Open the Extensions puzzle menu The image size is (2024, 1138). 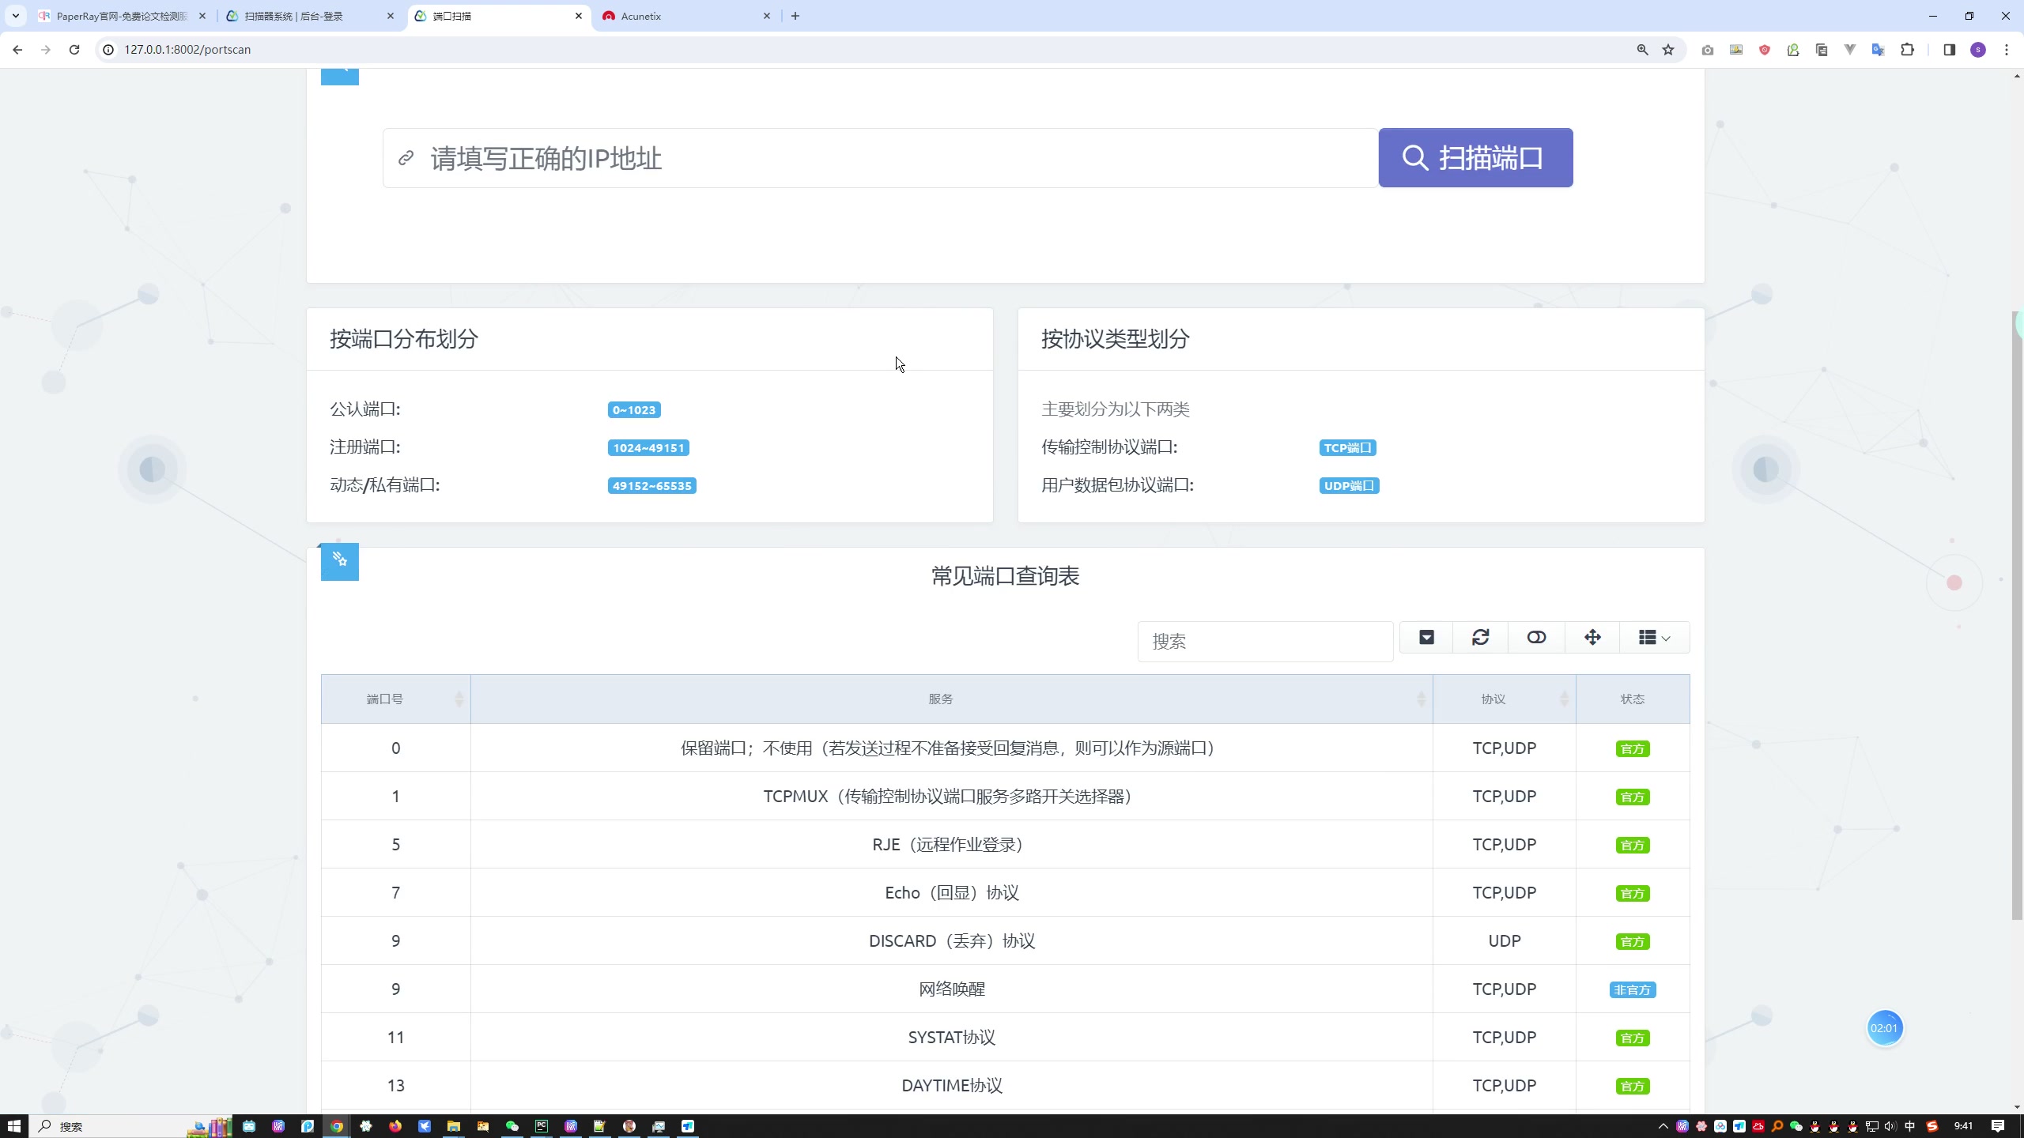[x=1908, y=50]
